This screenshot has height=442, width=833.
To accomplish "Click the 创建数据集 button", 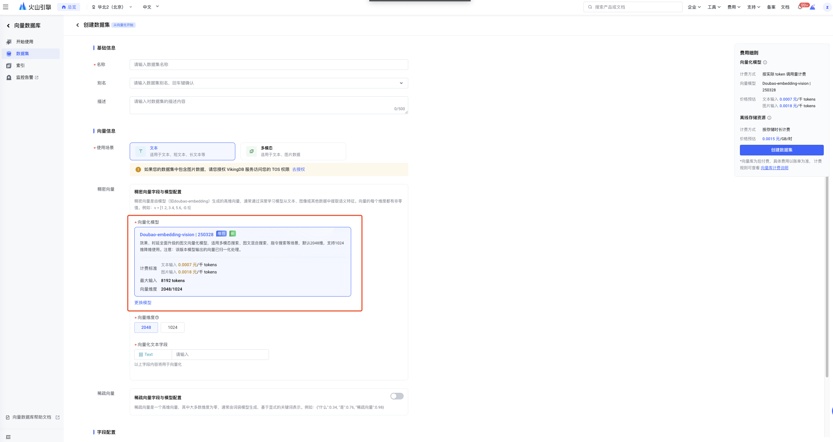I will point(782,150).
